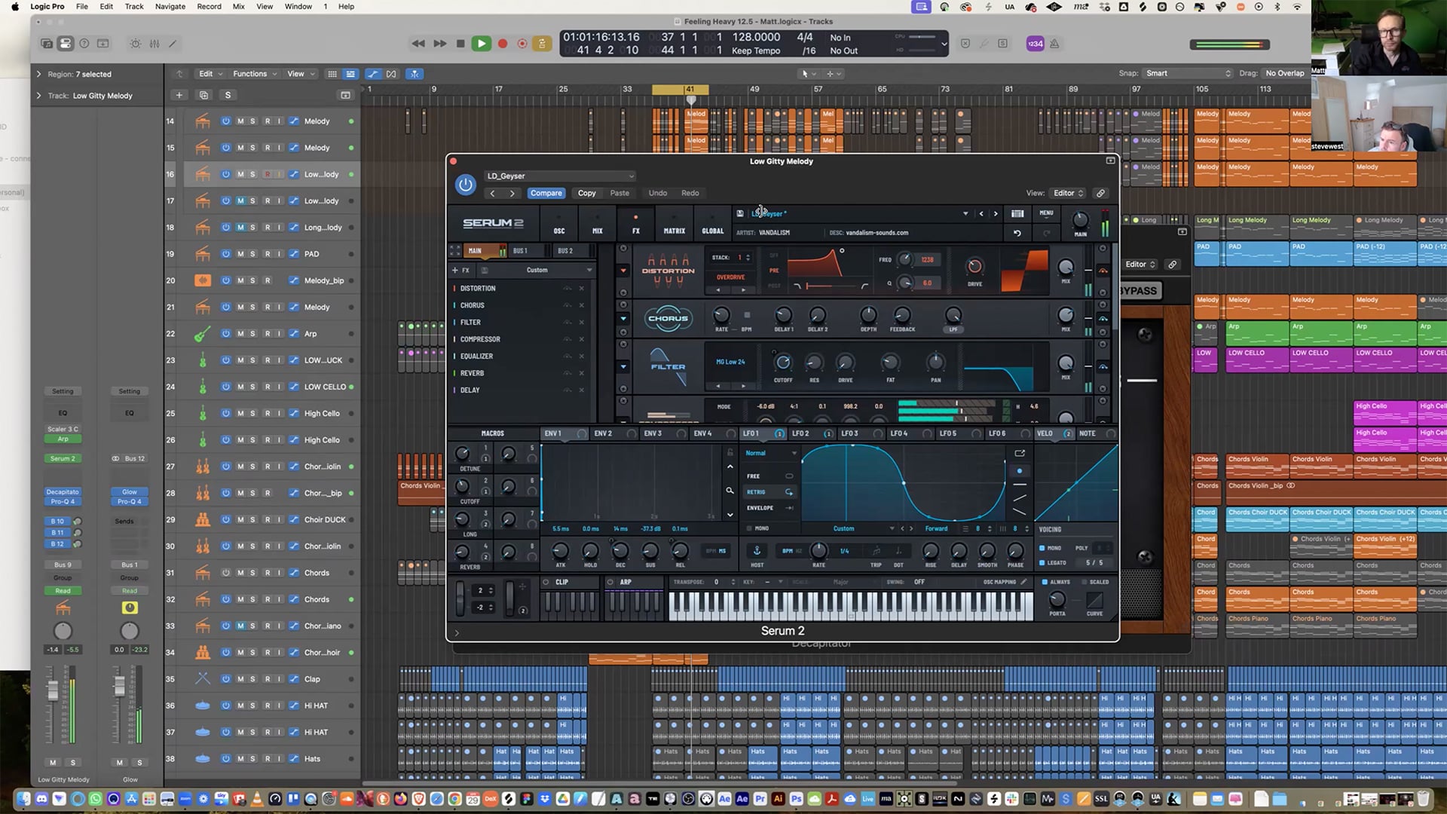Switch to the Serum OSC tab
This screenshot has height=814, width=1447.
tap(559, 224)
